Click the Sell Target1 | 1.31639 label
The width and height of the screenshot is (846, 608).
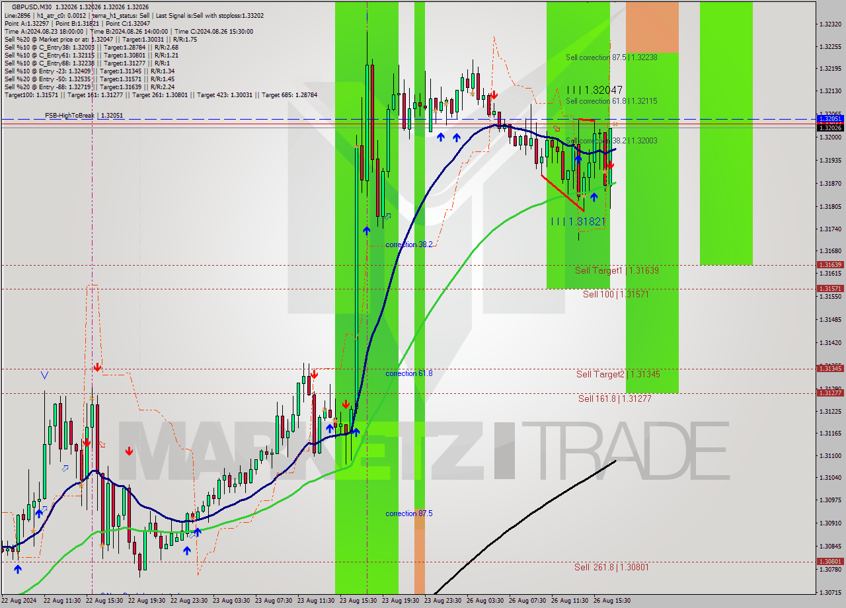(x=617, y=270)
